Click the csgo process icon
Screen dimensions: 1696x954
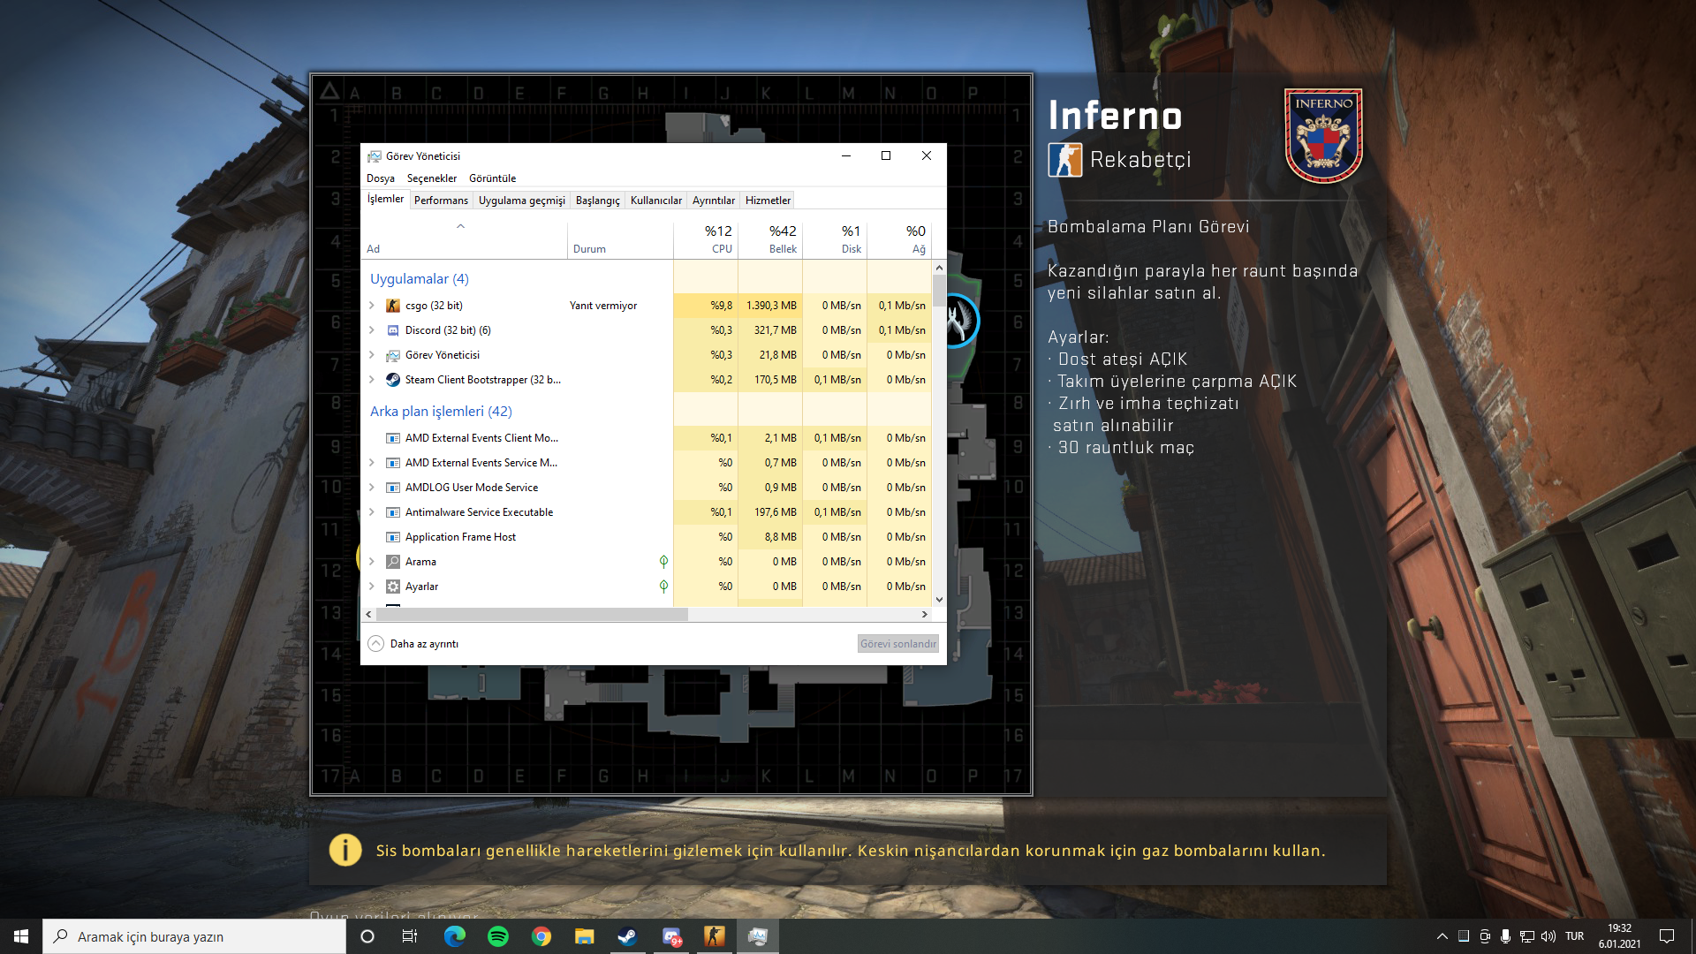393,306
